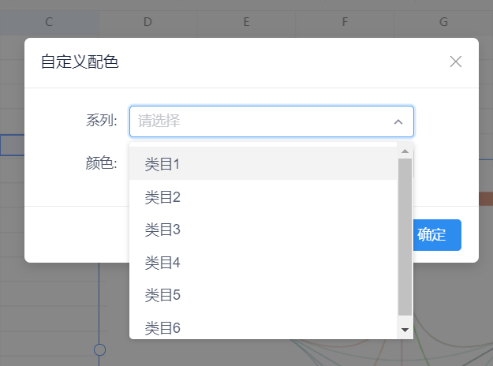Screen dimensions: 493x366
Task: Collapse the series dropdown with the chevron arrow
Action: [398, 121]
